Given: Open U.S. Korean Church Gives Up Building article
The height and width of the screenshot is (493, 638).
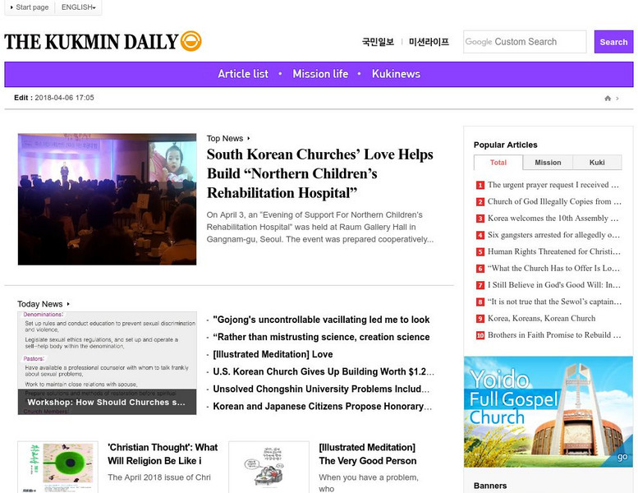Looking at the screenshot, I should (x=324, y=371).
